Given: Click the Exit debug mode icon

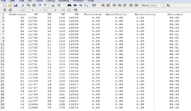Looking at the screenshot, I should (x=136, y=5).
